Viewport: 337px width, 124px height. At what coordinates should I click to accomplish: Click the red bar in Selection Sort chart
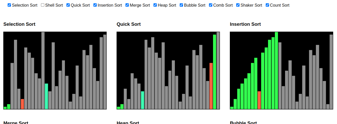[22, 104]
